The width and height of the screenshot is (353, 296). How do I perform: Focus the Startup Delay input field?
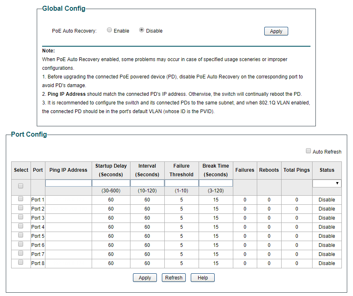[x=111, y=183]
